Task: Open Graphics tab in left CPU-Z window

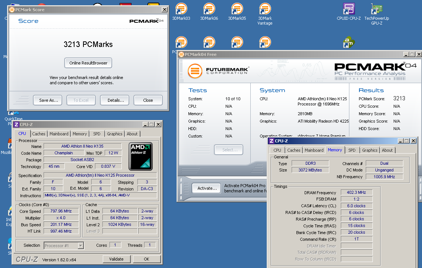Action: click(115, 134)
